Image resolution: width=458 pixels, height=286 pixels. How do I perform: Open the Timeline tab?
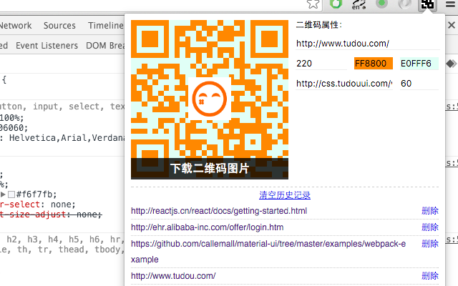click(x=105, y=26)
